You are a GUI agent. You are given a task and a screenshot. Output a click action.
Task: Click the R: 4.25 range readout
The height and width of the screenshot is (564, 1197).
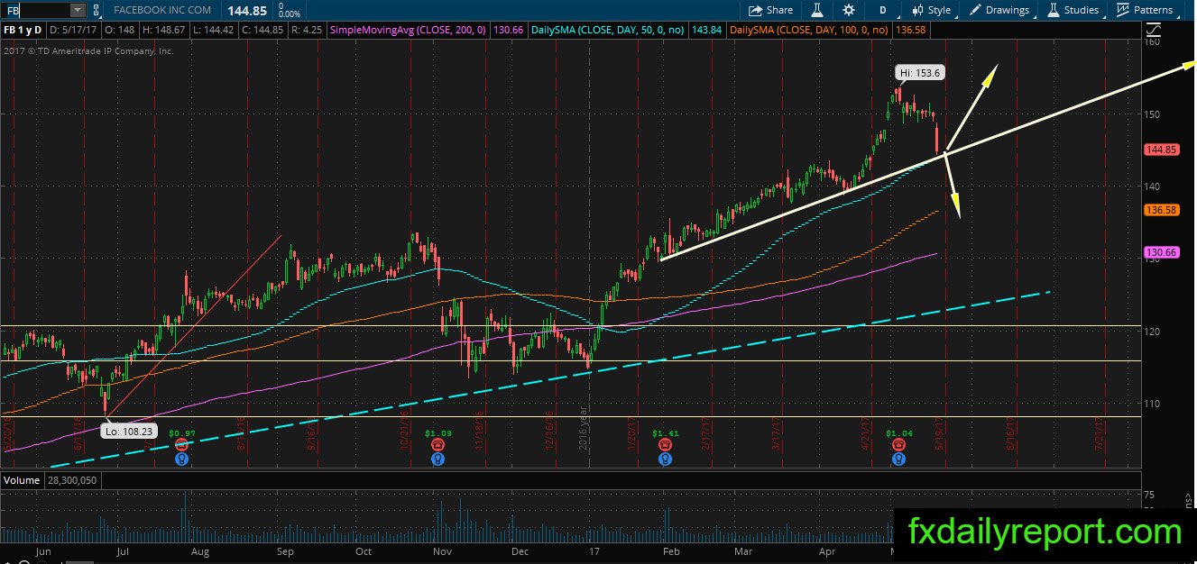[306, 30]
